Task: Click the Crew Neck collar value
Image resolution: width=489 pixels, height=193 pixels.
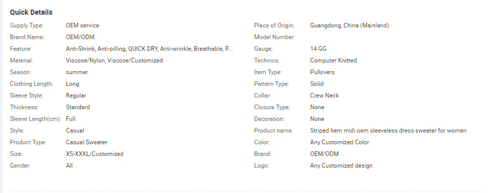Action: (x=324, y=95)
